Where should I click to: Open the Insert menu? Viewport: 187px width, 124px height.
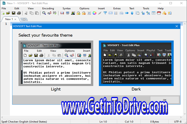tap(101, 9)
